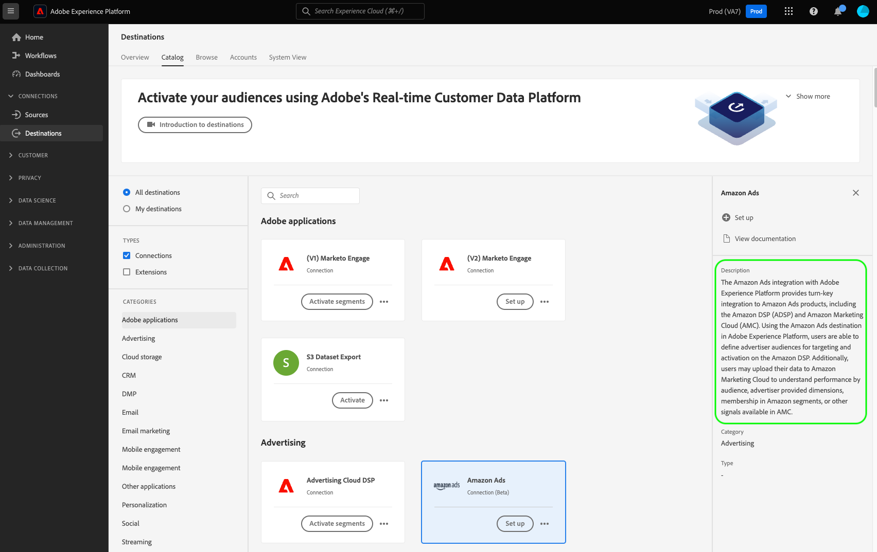Click the help question mark icon
Viewport: 877px width, 552px height.
814,11
